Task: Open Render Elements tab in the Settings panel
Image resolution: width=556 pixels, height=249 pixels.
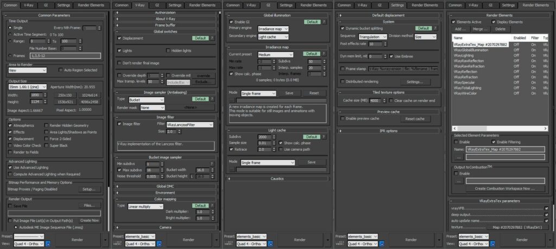Action: point(425,5)
